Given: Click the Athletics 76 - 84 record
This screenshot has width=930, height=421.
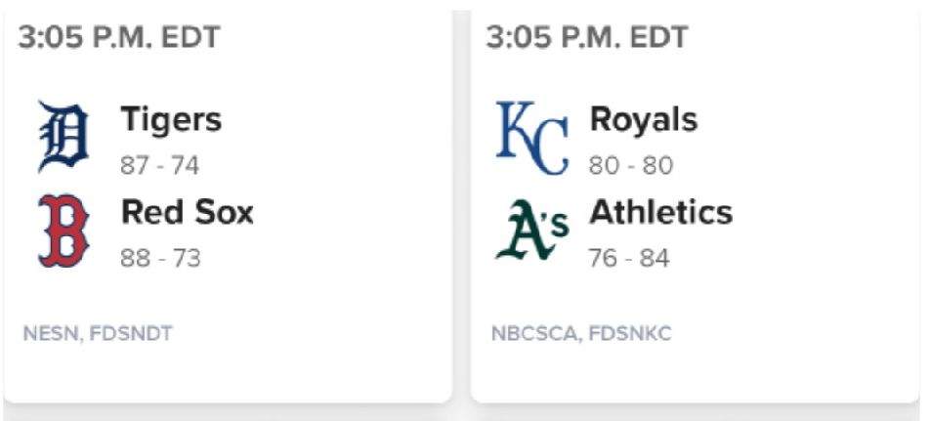Looking at the screenshot, I should 628,259.
